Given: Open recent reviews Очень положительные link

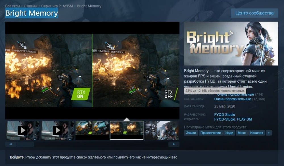Looking at the screenshot, I should pyautogui.click(x=235, y=94).
